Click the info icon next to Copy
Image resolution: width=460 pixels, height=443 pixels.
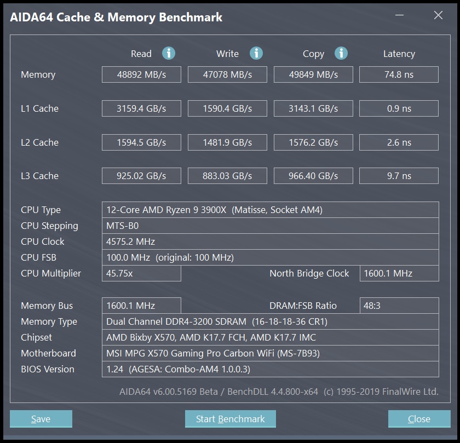tap(341, 53)
